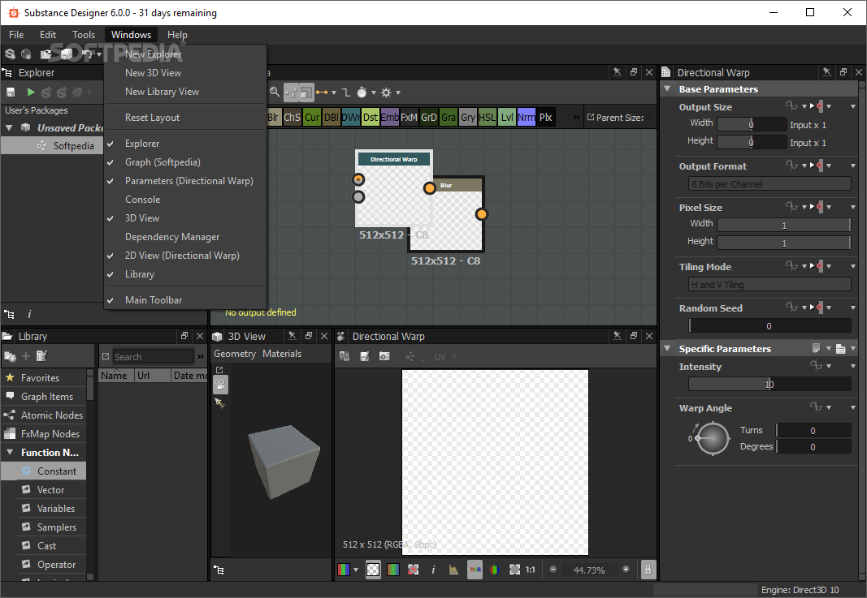Screen dimensions: 867x598
Task: Insert Curve node via Cur button
Action: 312,117
